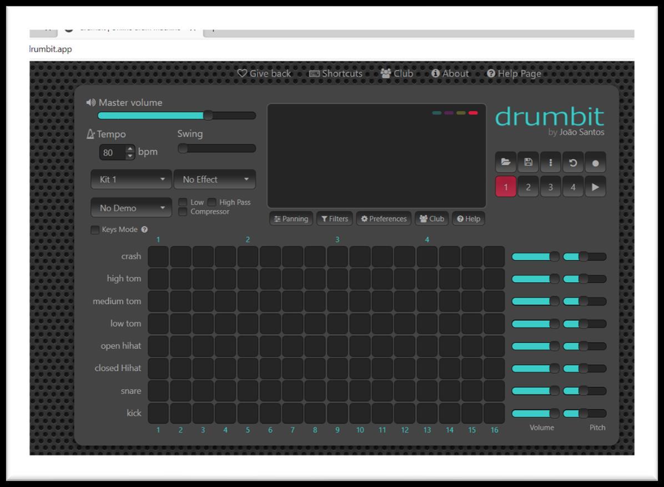
Task: Click the Help button below the display
Action: (469, 219)
